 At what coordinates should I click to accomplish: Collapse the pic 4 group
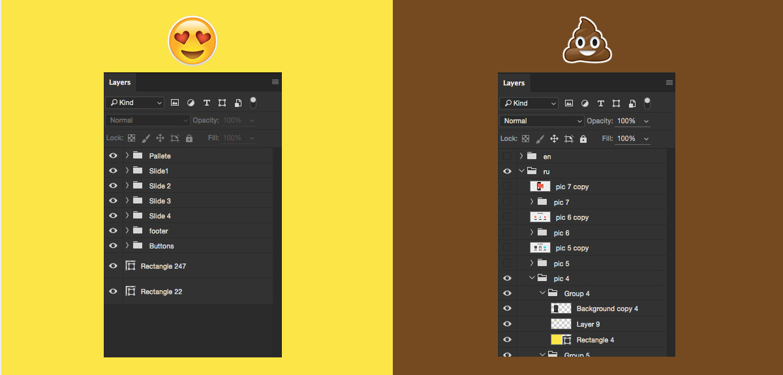(x=532, y=278)
